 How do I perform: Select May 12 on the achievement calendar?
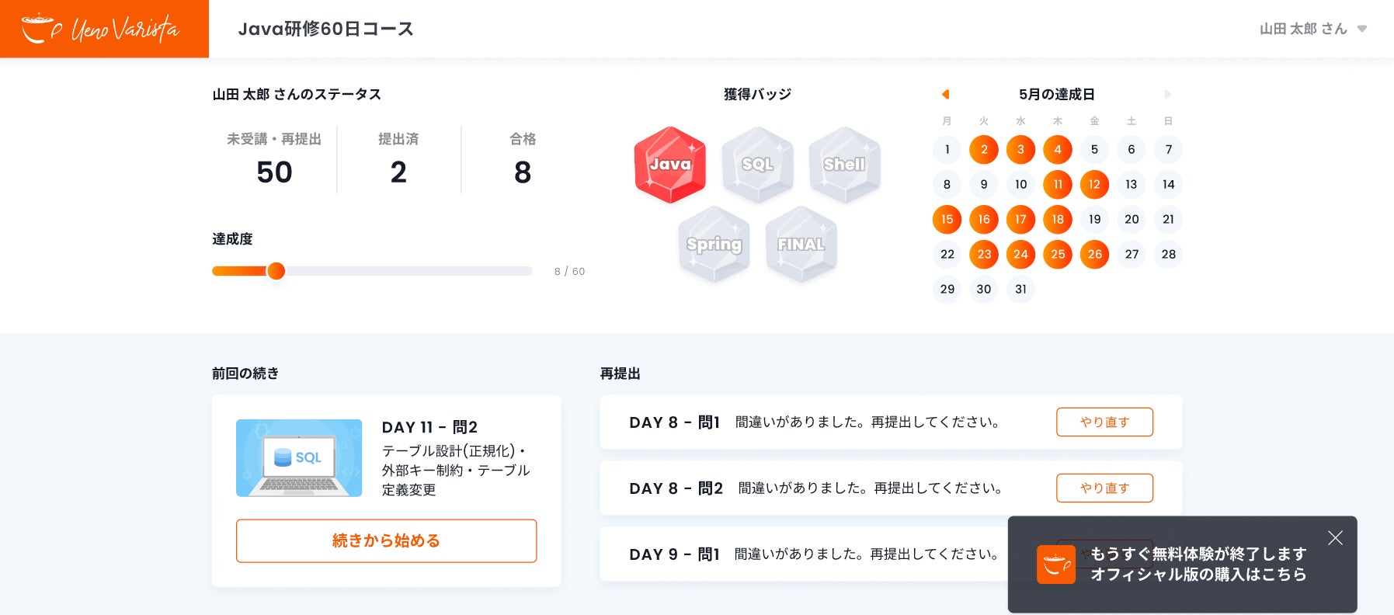coord(1094,184)
